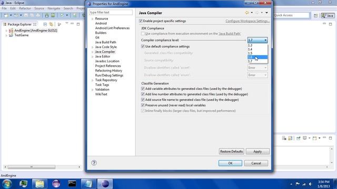Viewport: 337px width, 189px height.
Task: Open the Package Explorer view menu triangle
Action: [x=67, y=23]
